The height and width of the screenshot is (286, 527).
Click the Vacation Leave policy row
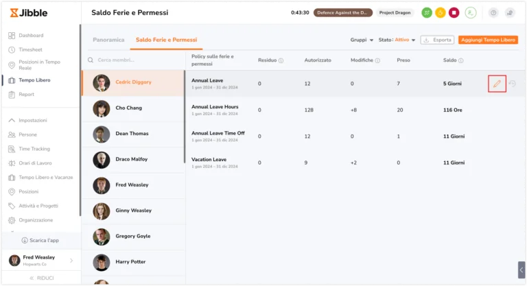pos(355,163)
